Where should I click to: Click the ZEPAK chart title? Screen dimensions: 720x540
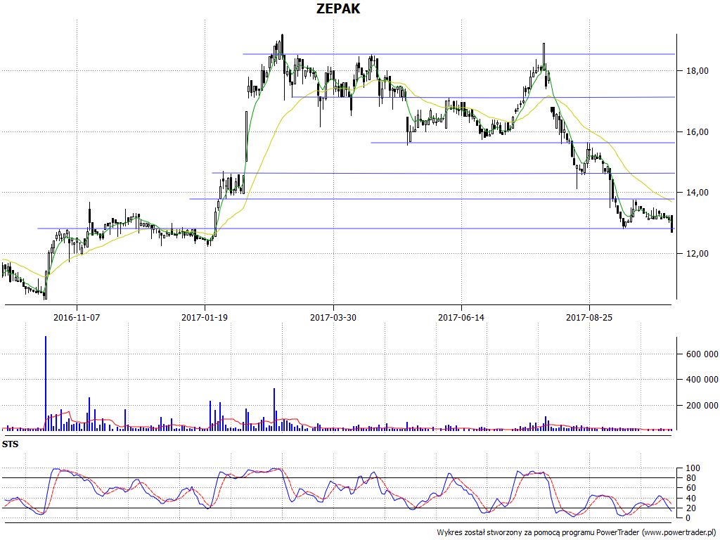[x=338, y=8]
